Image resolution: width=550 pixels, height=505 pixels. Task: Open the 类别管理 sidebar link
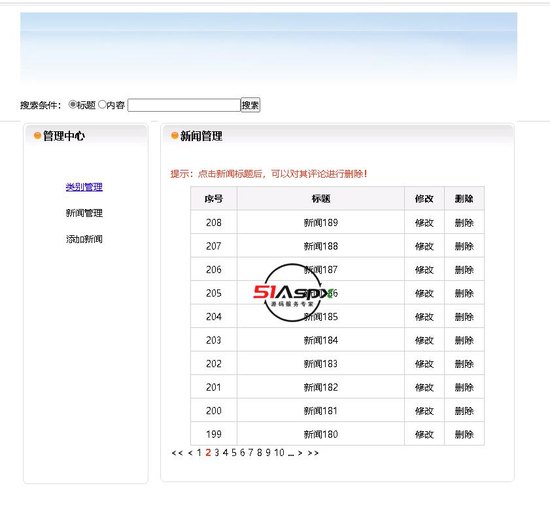point(84,187)
